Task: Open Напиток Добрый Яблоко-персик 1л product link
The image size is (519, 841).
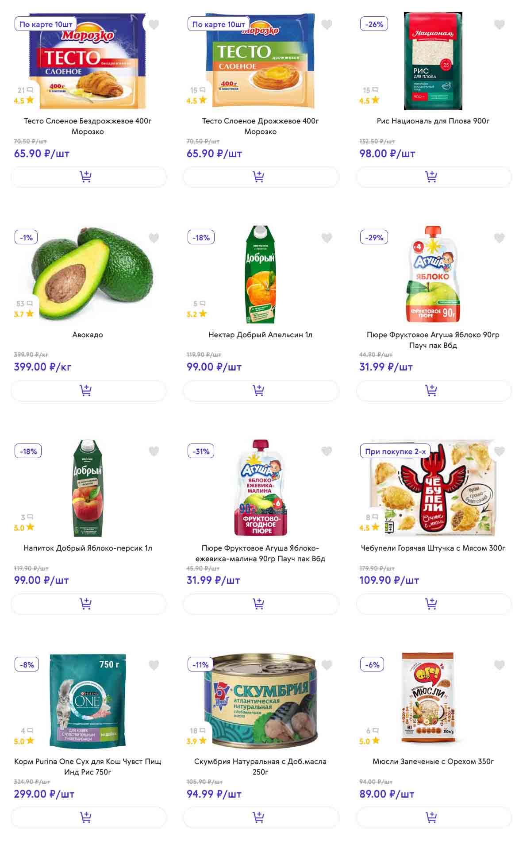Action: click(88, 548)
